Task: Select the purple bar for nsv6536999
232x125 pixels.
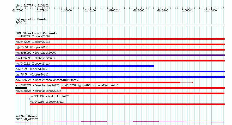Action: tap(120, 55)
